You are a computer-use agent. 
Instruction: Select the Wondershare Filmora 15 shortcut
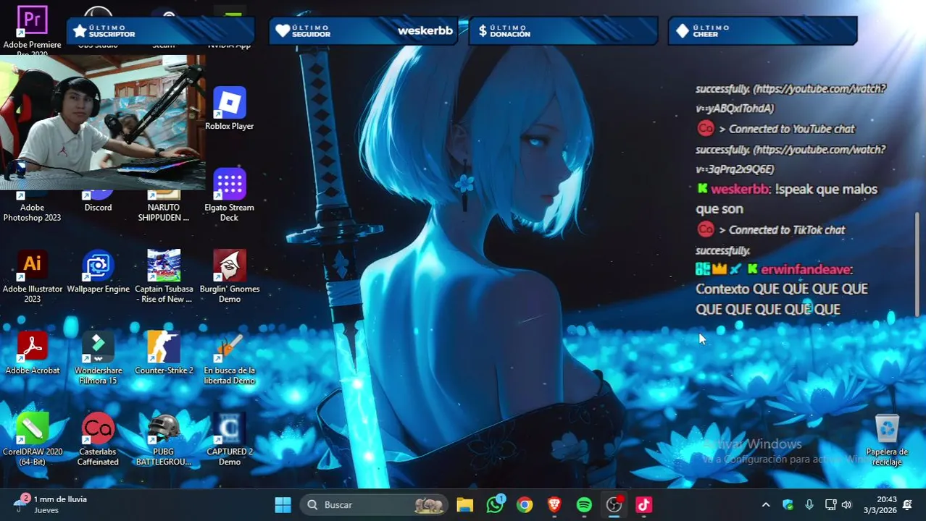click(x=98, y=358)
